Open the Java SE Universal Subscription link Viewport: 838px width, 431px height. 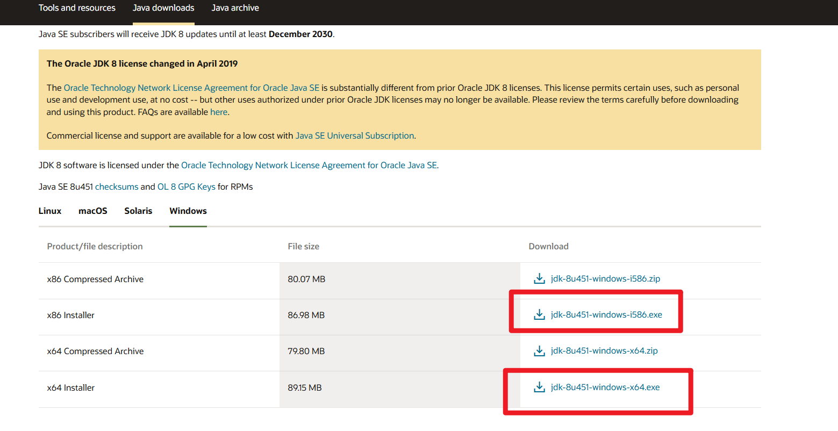coord(354,135)
